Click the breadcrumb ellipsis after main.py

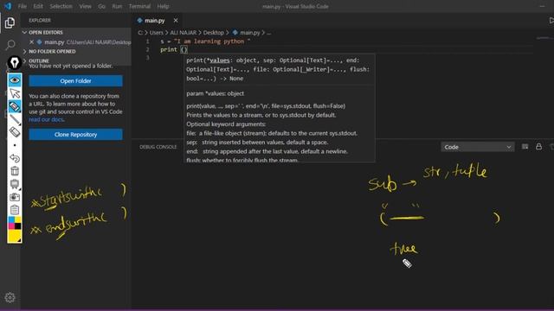269,33
